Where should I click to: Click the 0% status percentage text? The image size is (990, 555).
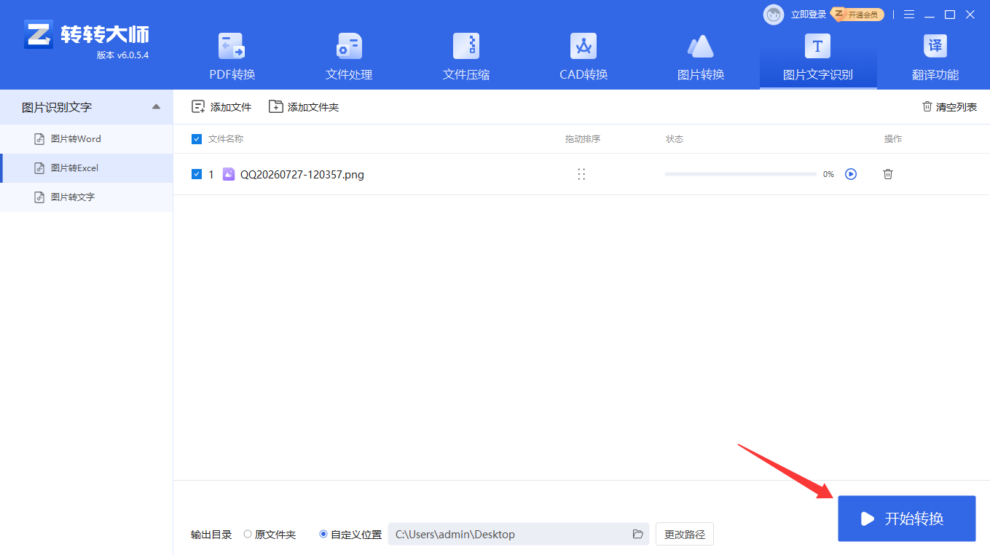828,175
